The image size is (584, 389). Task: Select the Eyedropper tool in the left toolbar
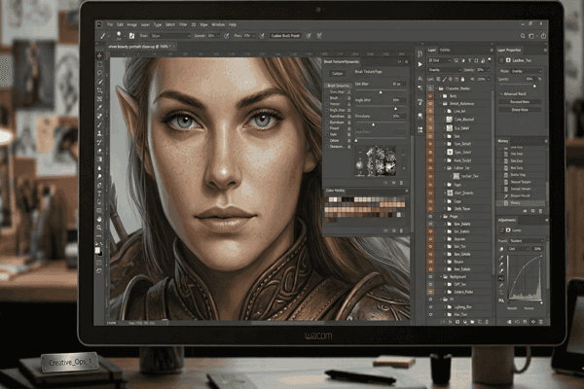tap(100, 108)
